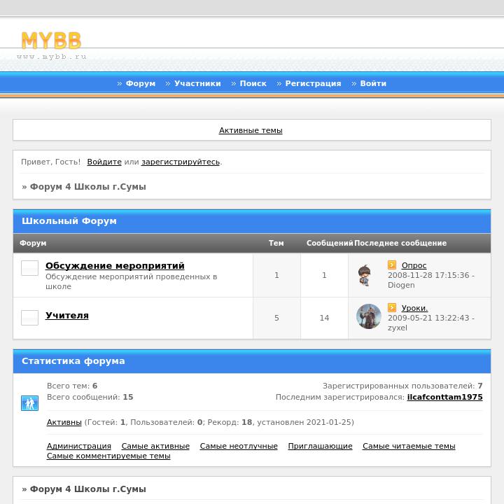Screen dimensions: 504x504
Task: Open the Обсуждение мероприятий forum
Action: coord(115,266)
